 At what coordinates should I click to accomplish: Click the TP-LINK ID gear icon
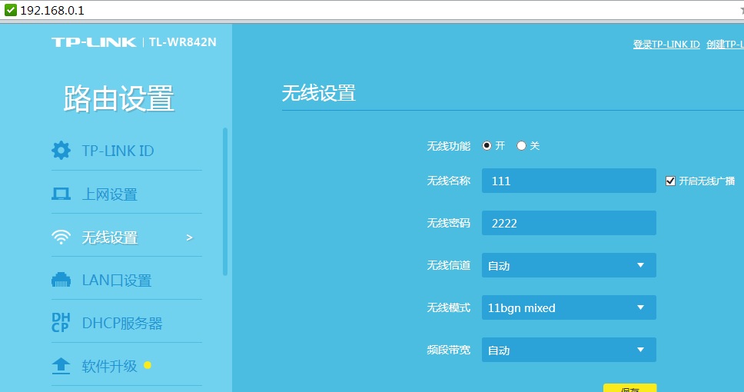point(61,151)
